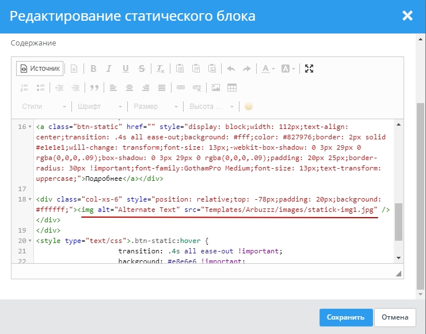Open the Высота line height dropdown
This screenshot has height=334, width=426.
211,107
